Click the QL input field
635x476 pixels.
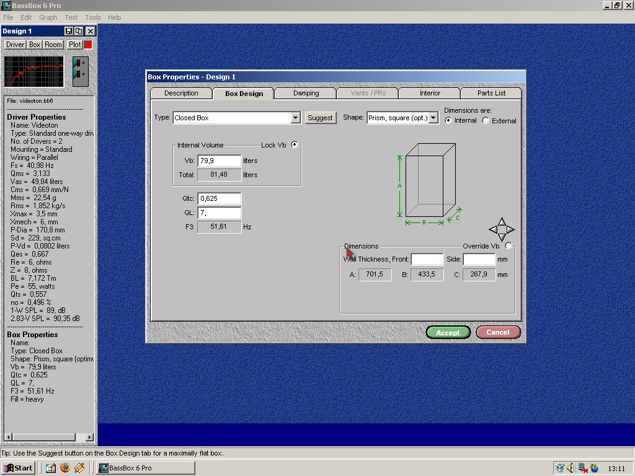(x=219, y=213)
